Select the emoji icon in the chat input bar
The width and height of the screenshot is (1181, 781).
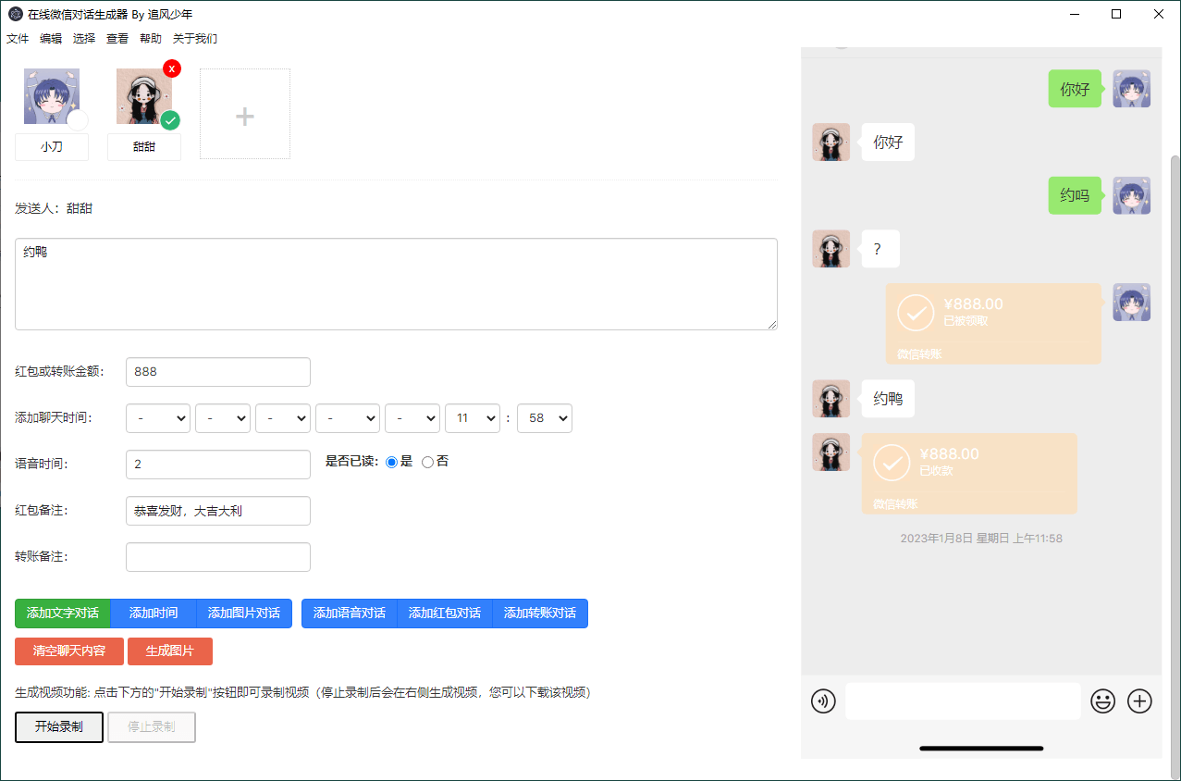pos(1102,701)
